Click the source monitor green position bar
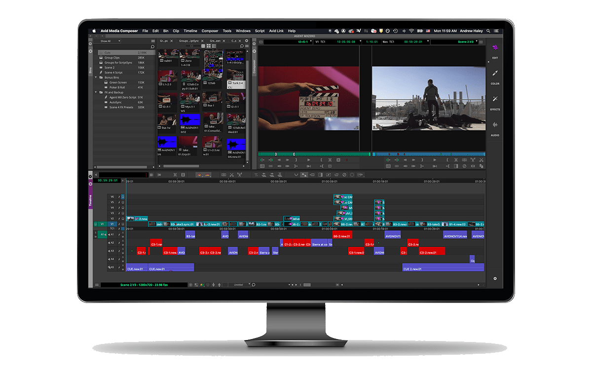This screenshot has height=376, width=592. tap(314, 154)
